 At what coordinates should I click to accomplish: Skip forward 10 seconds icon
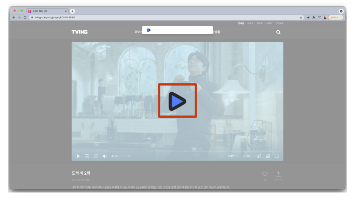pos(96,156)
